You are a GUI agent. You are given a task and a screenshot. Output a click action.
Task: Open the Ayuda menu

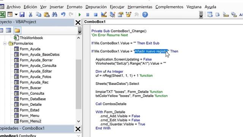pos(210,7)
